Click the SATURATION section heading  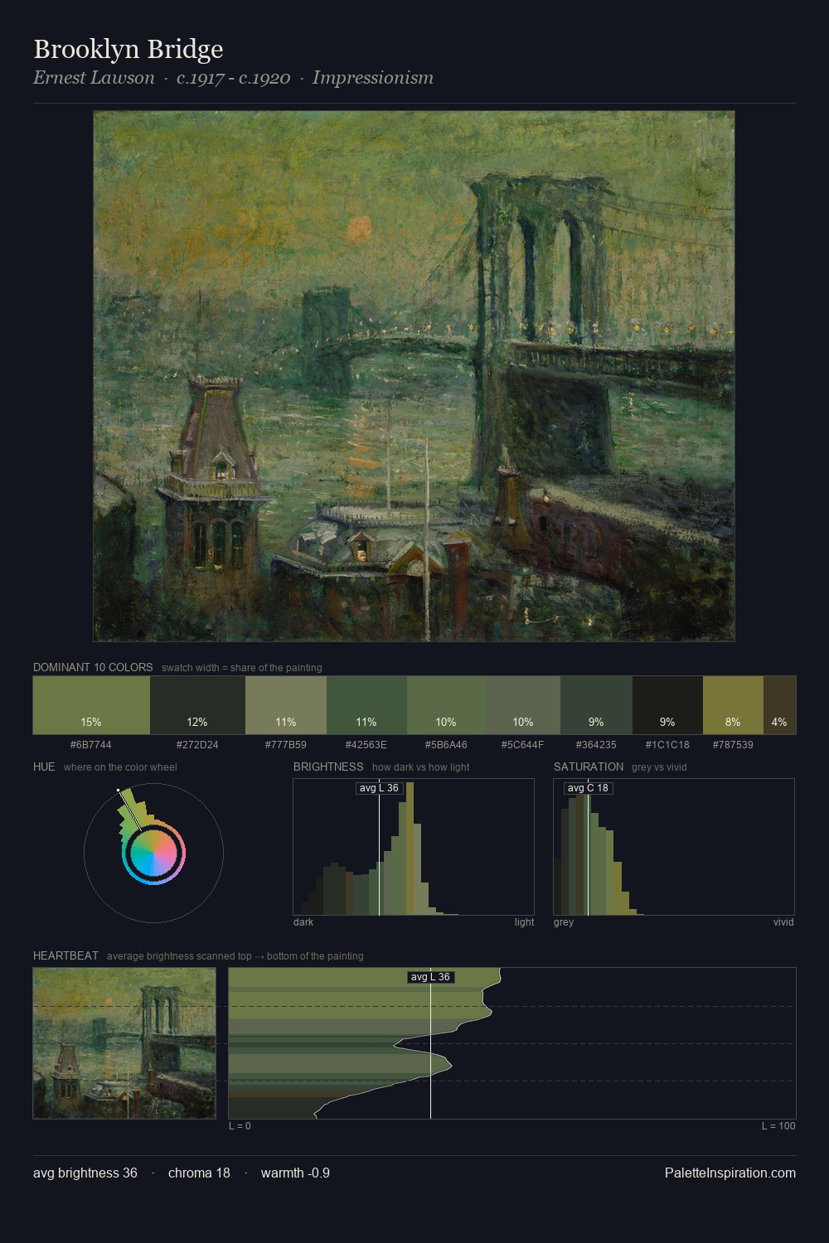(x=589, y=767)
